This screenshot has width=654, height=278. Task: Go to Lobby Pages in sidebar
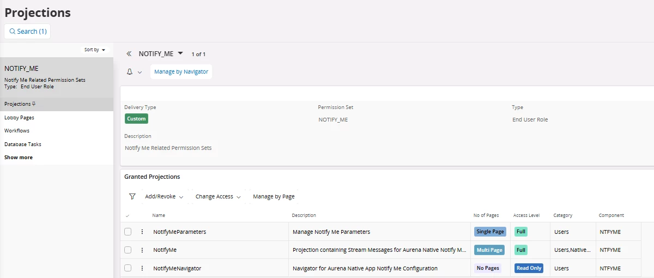coord(20,117)
